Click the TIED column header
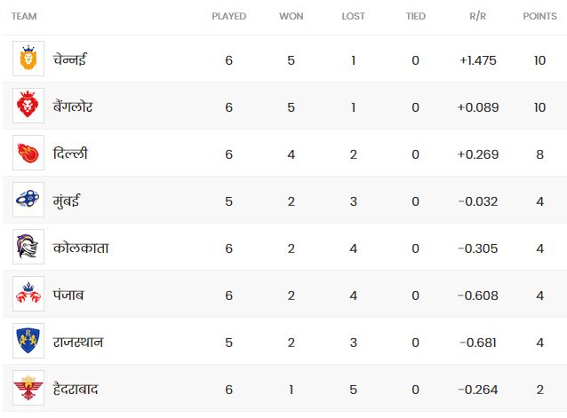The image size is (567, 418). [x=415, y=17]
